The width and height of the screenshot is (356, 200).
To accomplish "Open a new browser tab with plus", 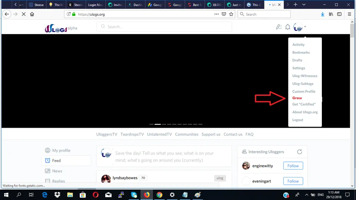I will [x=296, y=4].
